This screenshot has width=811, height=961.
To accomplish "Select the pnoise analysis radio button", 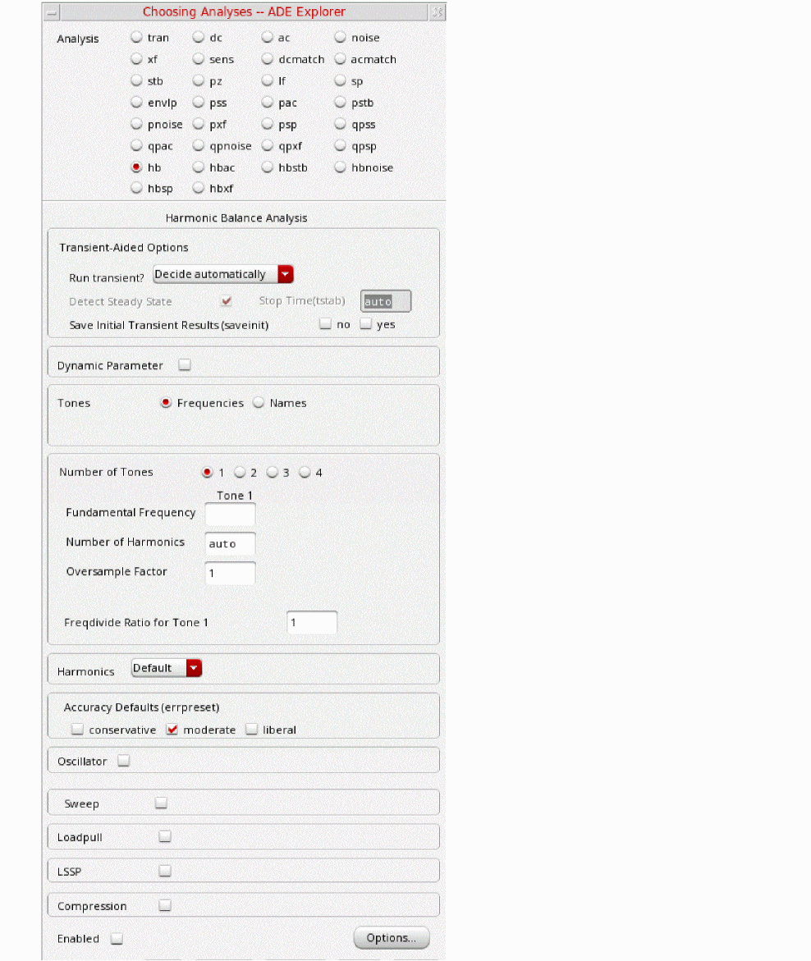I will tap(136, 124).
